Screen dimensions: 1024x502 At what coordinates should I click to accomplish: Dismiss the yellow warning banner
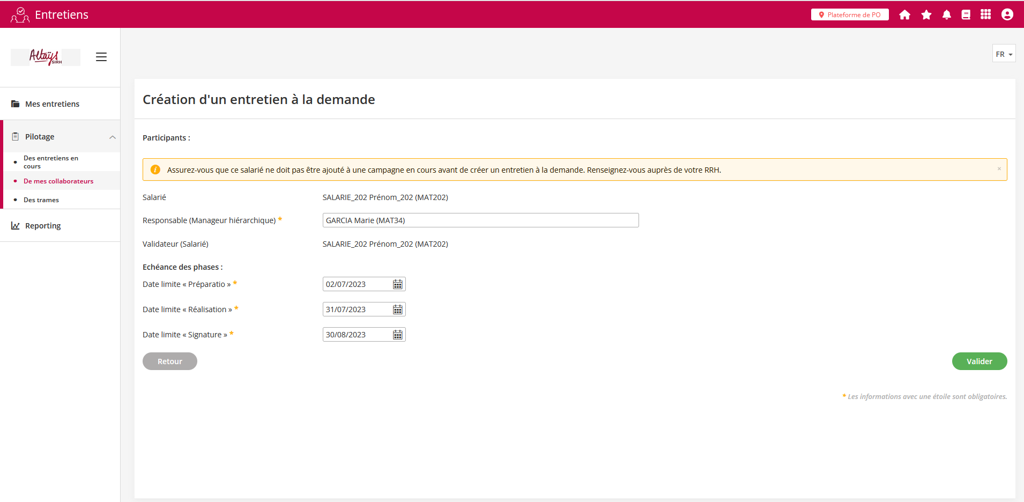point(999,169)
